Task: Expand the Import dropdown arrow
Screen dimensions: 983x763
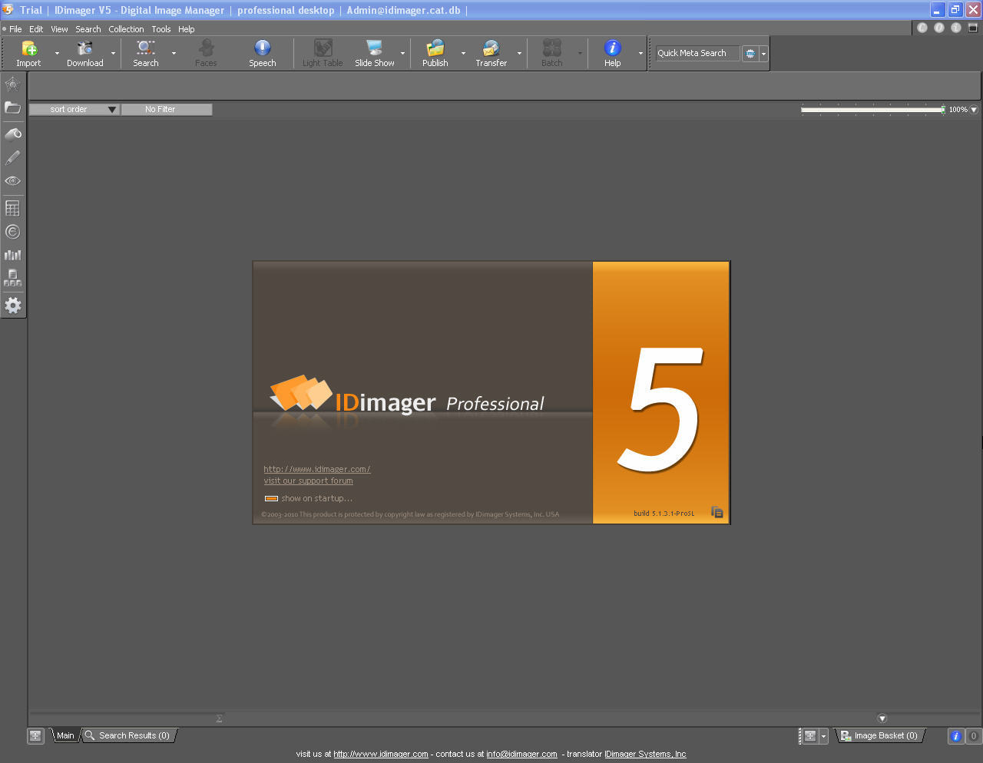Action: click(x=57, y=53)
